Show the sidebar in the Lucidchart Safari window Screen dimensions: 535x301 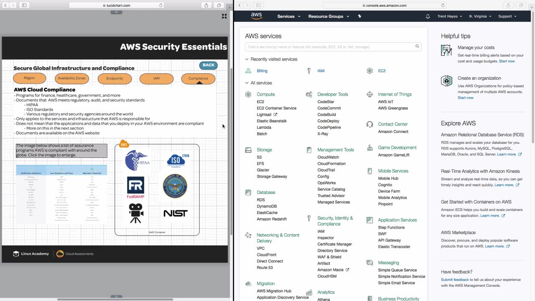24,5
